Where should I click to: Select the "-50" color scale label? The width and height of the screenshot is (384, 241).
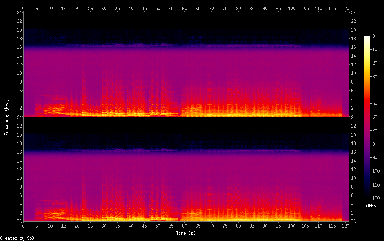click(373, 103)
